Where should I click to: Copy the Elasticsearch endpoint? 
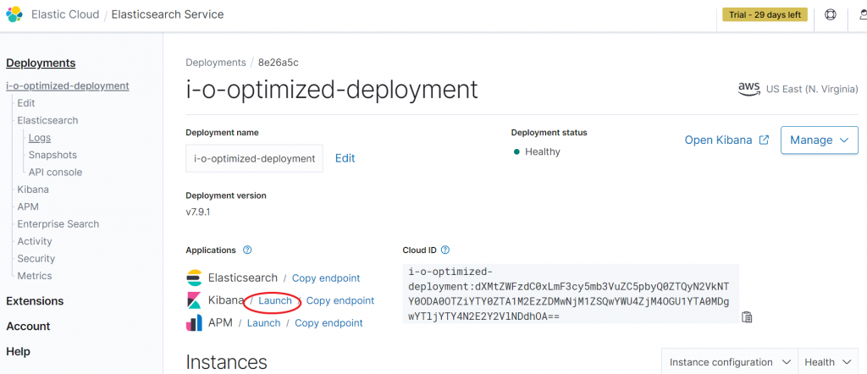[x=326, y=278]
